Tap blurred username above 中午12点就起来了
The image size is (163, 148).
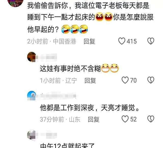(47, 134)
